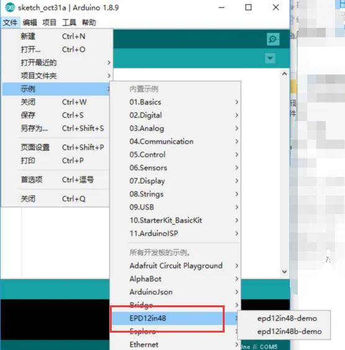The width and height of the screenshot is (345, 350).
Task: Choose 保存 from the file menu
Action: 56,115
